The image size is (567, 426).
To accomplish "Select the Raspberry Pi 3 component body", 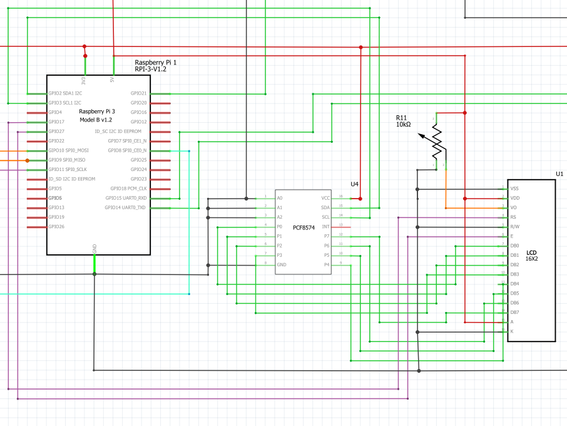I will 98,165.
